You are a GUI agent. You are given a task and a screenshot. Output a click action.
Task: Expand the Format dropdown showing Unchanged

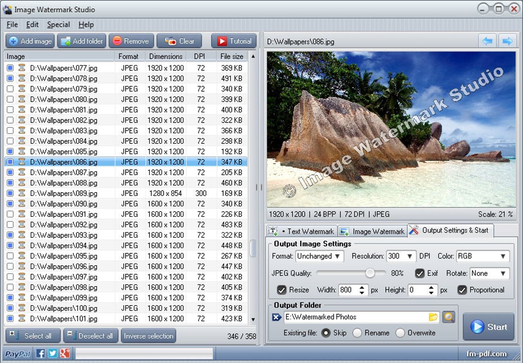[319, 256]
